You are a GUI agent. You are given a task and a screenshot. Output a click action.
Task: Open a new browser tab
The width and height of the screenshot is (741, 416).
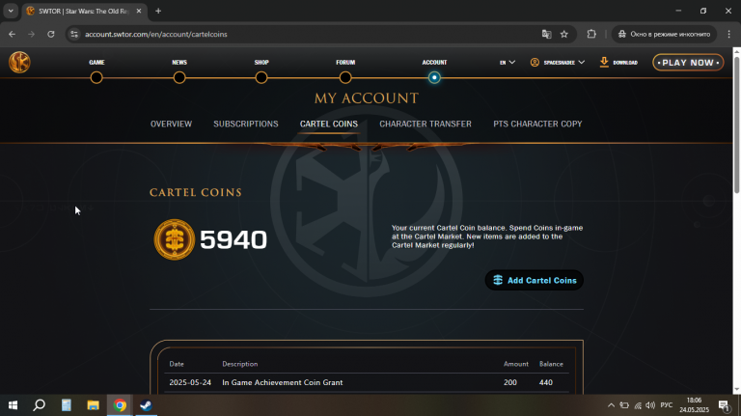click(158, 11)
